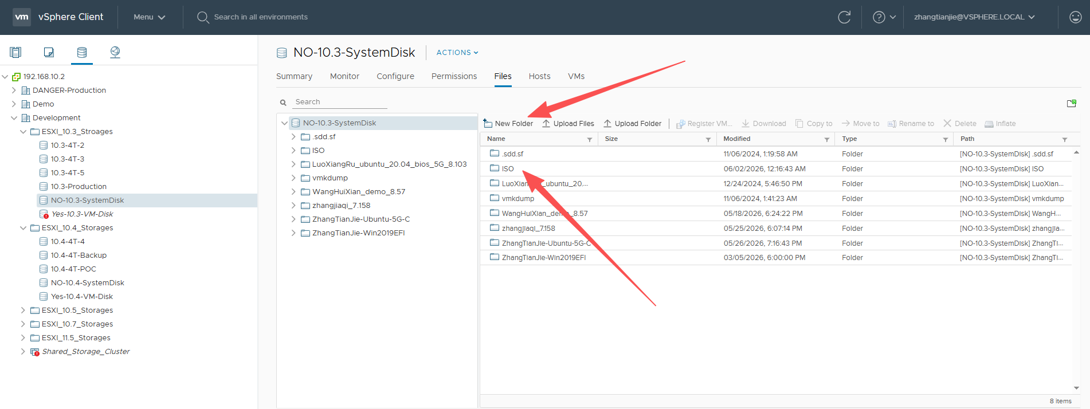Click the smiley feedback icon
This screenshot has width=1090, height=409.
1076,17
